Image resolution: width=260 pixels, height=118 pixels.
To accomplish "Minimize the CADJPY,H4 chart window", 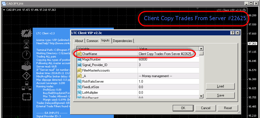I will (247, 3).
